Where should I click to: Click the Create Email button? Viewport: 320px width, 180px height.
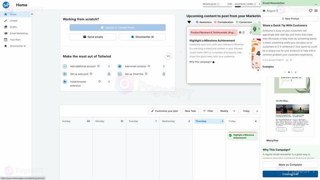tap(290, 174)
